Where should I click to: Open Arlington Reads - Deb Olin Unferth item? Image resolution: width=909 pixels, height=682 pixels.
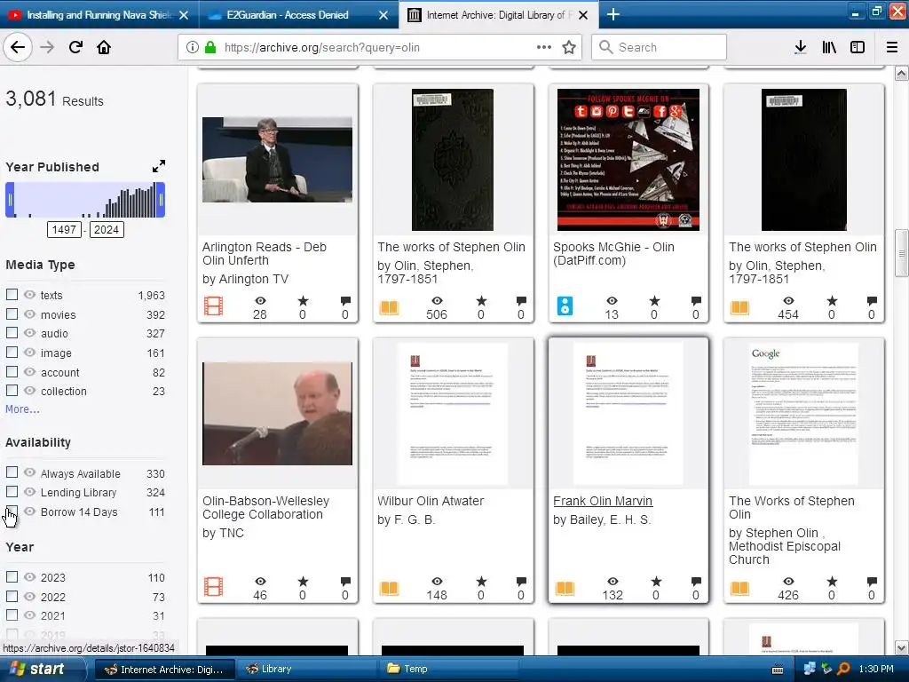[265, 253]
